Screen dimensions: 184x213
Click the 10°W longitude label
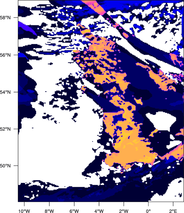(24, 211)
